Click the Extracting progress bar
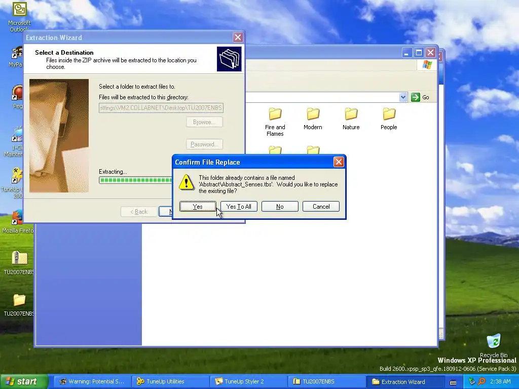 [135, 180]
